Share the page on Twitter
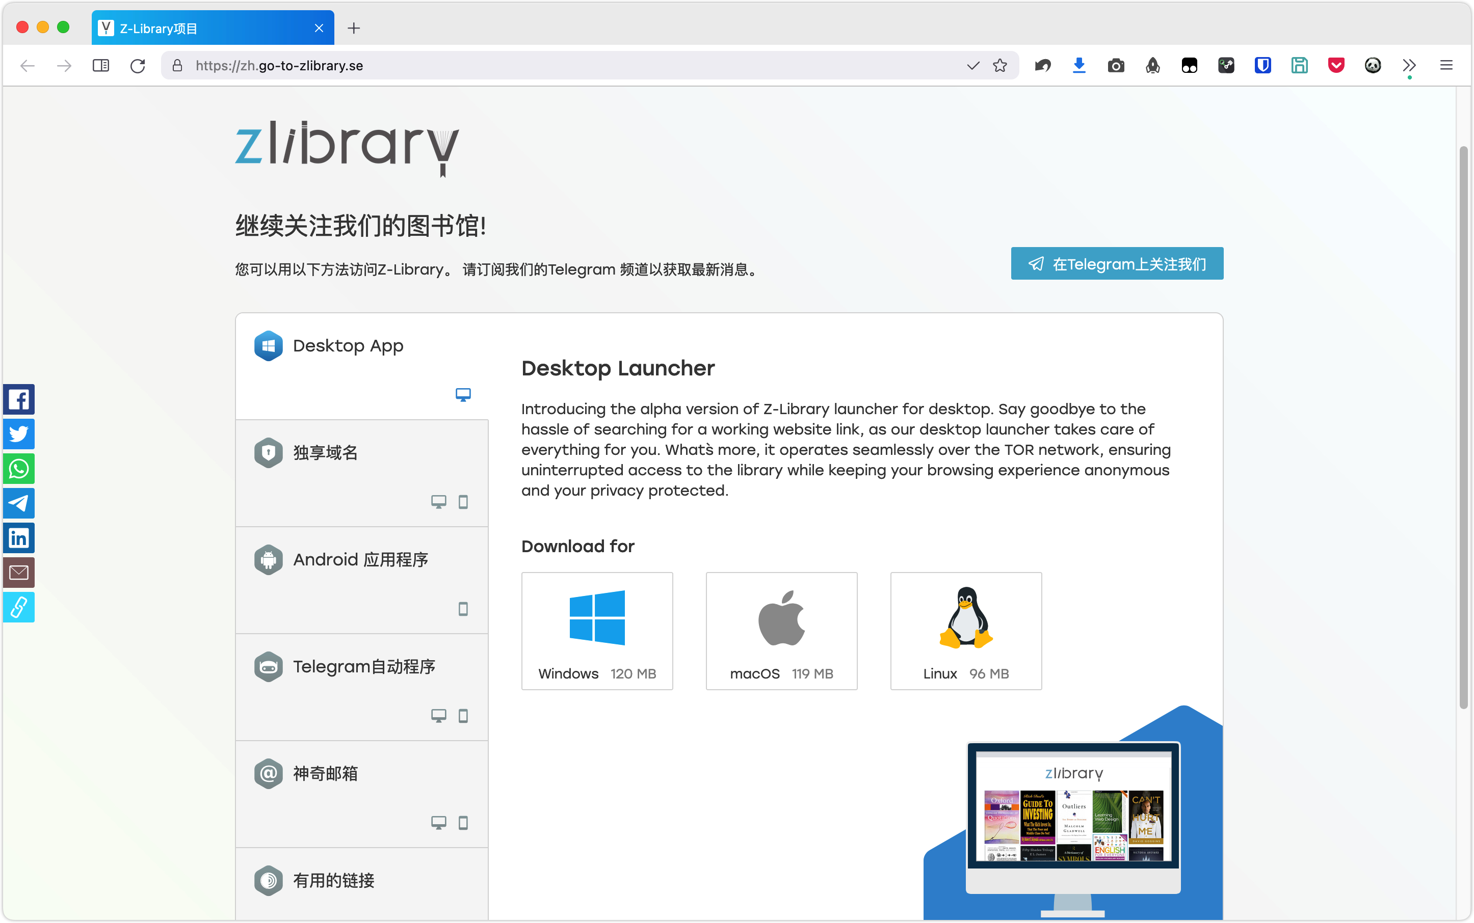This screenshot has width=1474, height=923. pyautogui.click(x=19, y=433)
